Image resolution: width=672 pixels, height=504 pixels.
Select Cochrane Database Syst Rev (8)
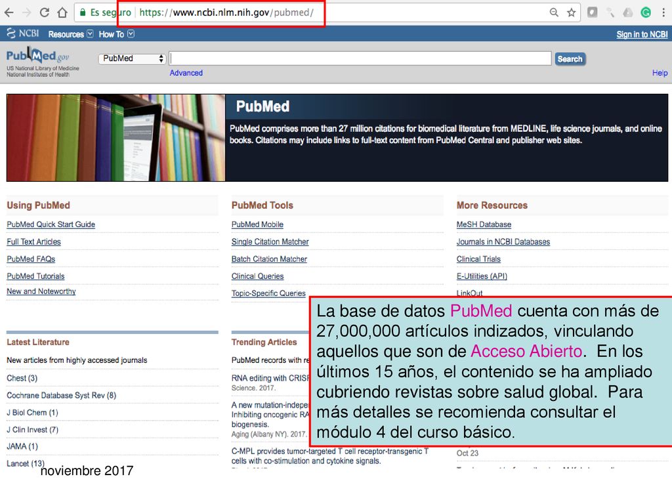click(x=61, y=395)
